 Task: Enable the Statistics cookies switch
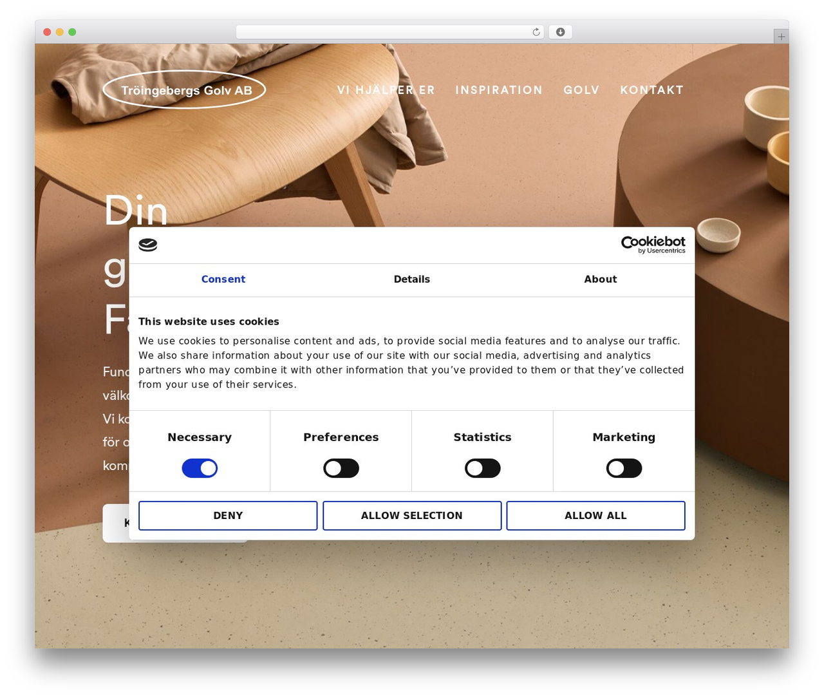483,468
